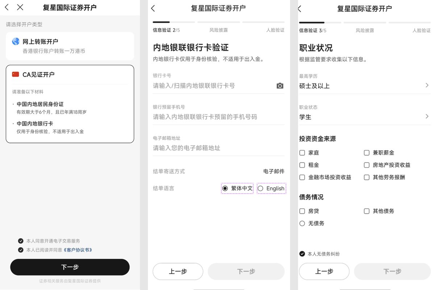Tap the China flag icon beside CA见证开户

pyautogui.click(x=15, y=74)
